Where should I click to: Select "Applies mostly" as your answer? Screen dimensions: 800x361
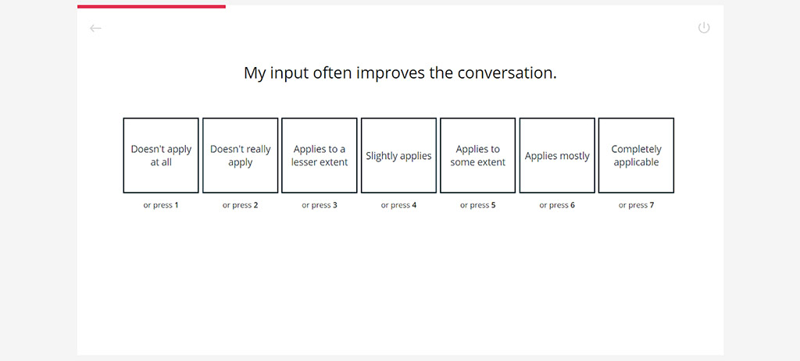pos(557,155)
